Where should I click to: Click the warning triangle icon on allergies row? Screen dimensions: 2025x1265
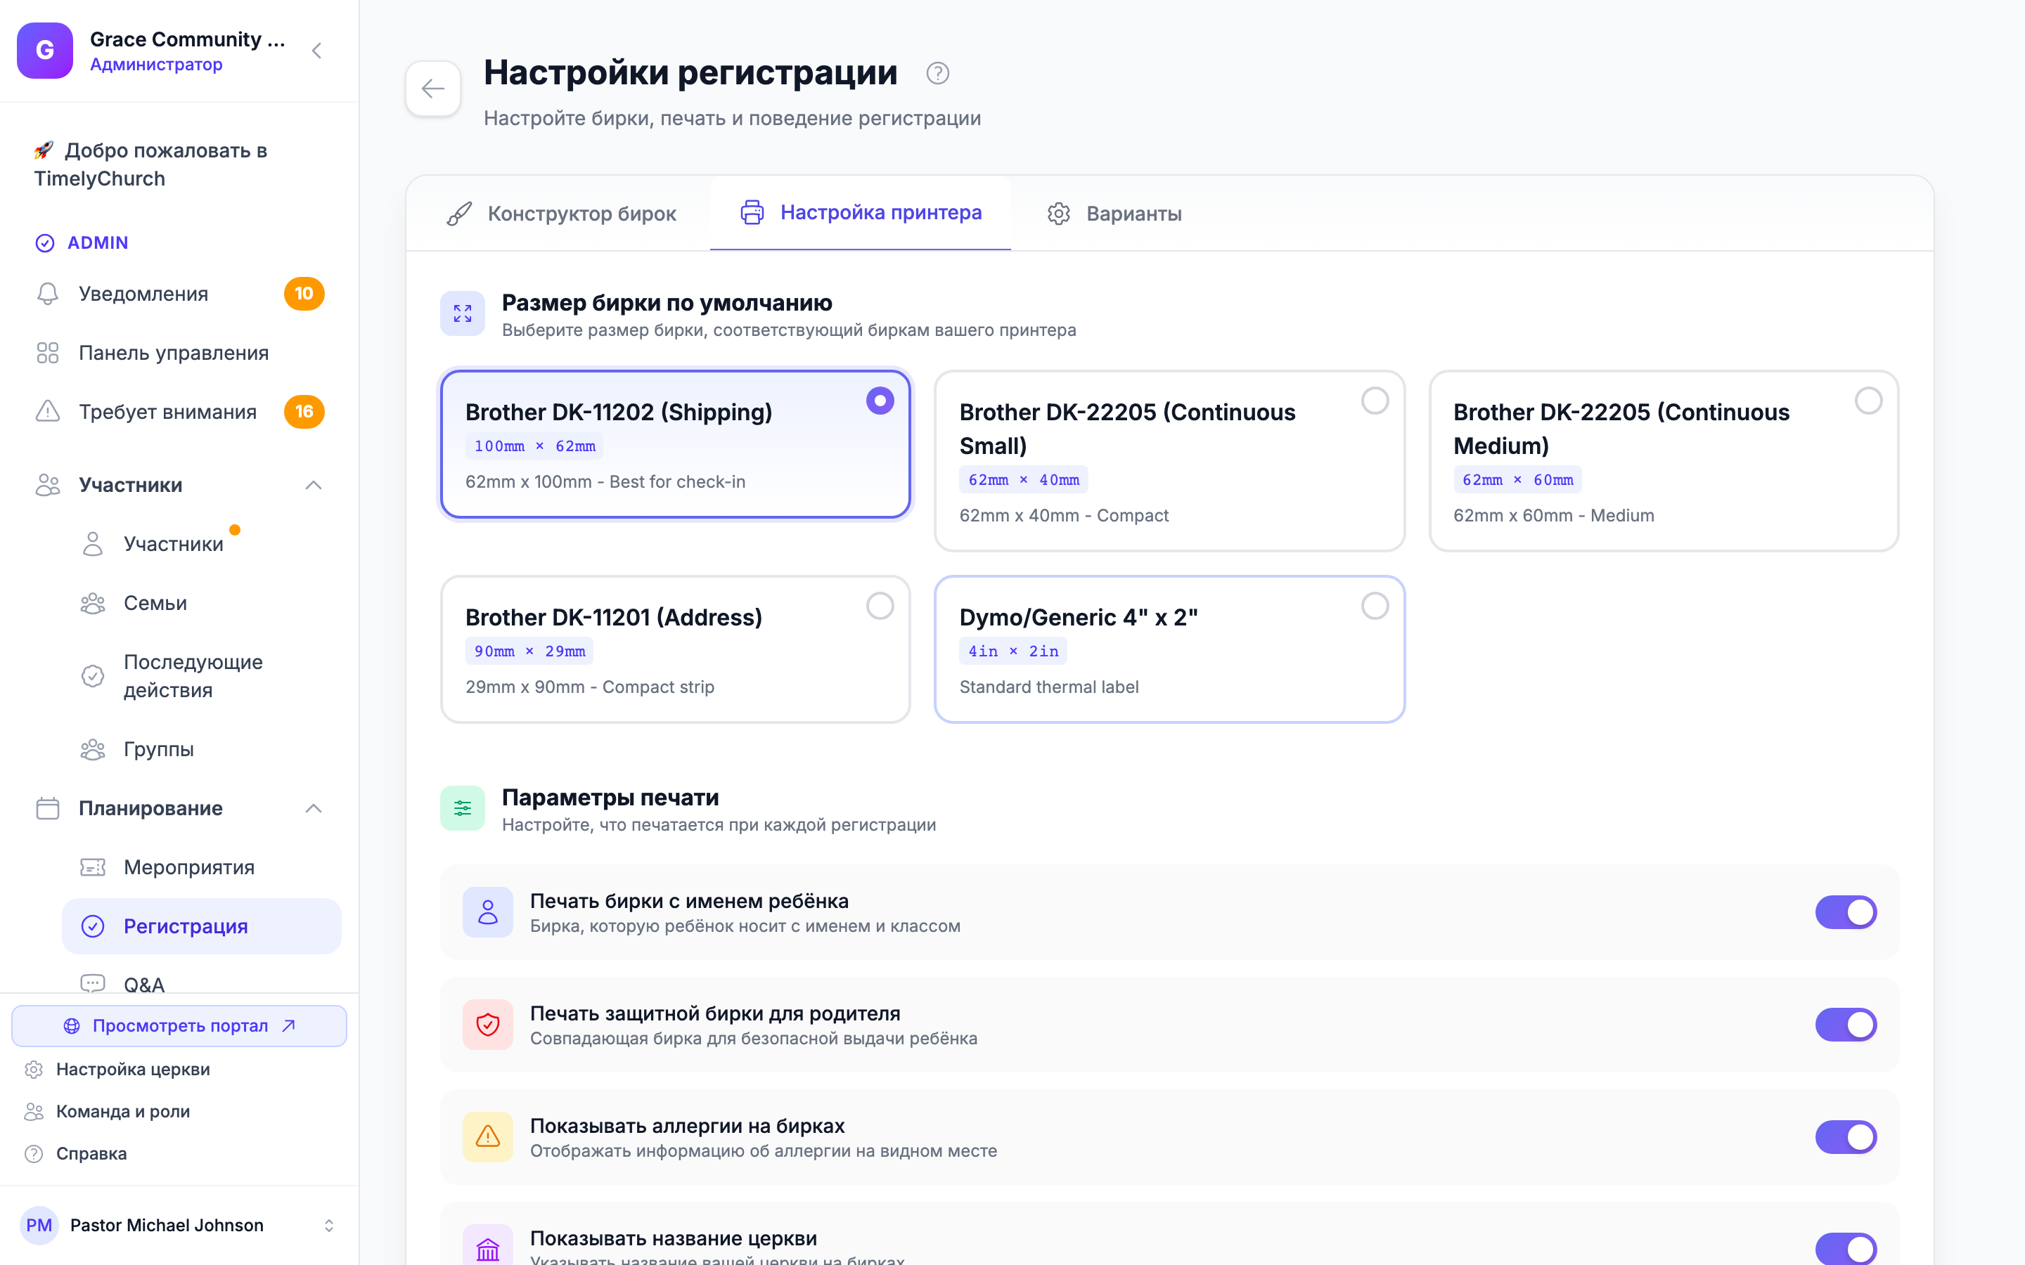coord(488,1137)
